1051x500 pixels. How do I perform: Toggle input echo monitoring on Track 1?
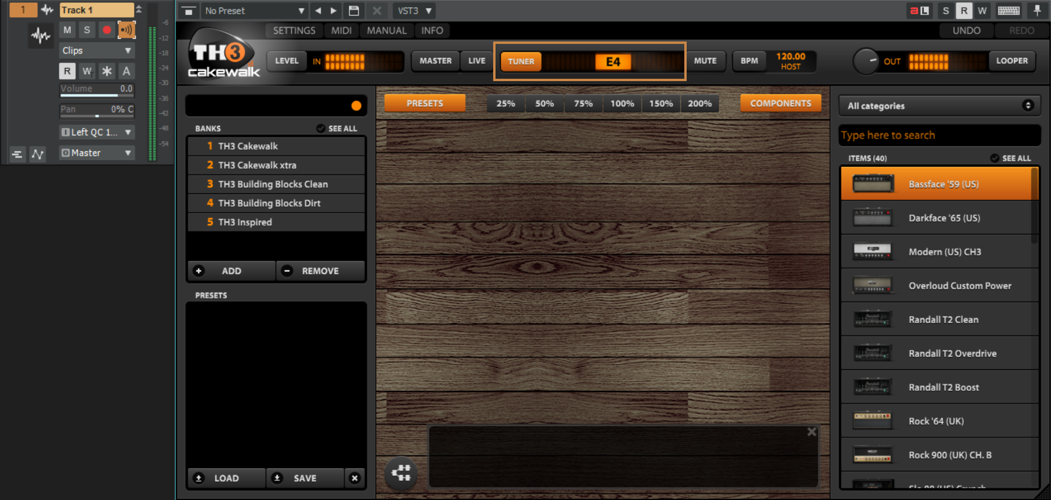126,30
